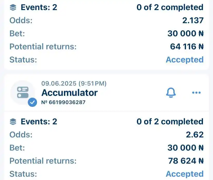The width and height of the screenshot is (213, 180).
Task: Open the Accepted status of the second bet
Action: (185, 174)
